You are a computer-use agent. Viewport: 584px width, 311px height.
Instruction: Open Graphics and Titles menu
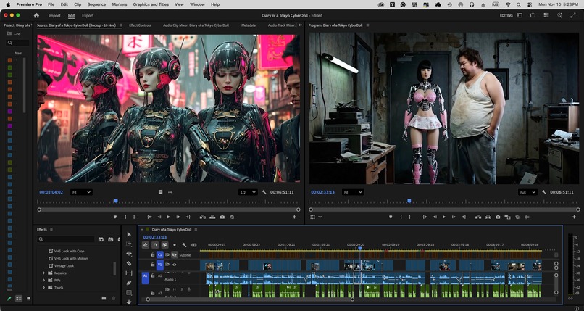pyautogui.click(x=151, y=4)
